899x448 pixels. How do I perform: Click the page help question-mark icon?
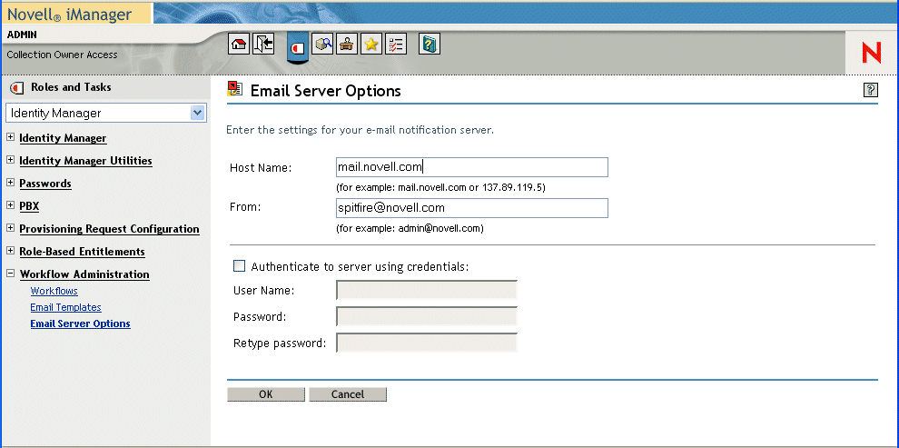(870, 90)
